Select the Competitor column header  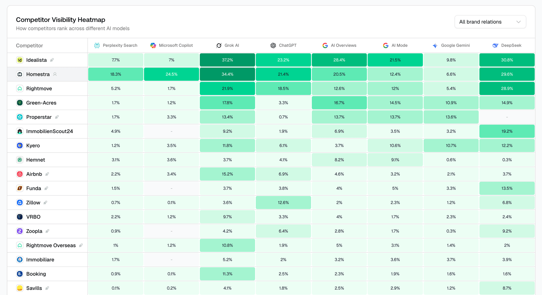29,45
